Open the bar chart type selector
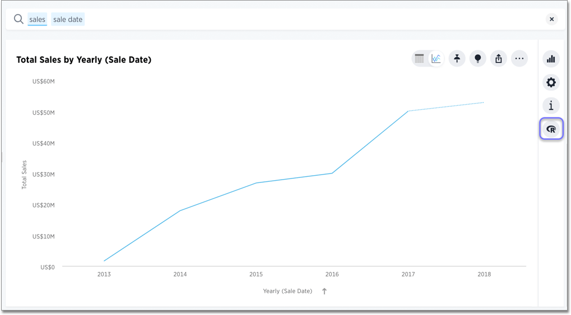The width and height of the screenshot is (571, 315). (x=551, y=59)
